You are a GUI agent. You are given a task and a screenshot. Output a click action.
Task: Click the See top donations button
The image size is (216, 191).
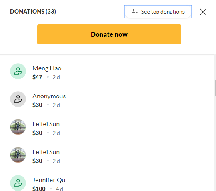click(x=158, y=12)
